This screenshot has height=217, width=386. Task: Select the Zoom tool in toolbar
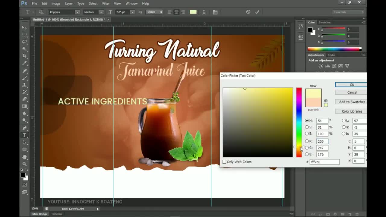[24, 164]
